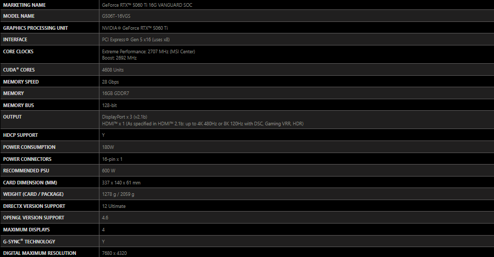Image resolution: width=494 pixels, height=257 pixels.
Task: Click the HDMI x 1 specification line
Action: (x=203, y=124)
